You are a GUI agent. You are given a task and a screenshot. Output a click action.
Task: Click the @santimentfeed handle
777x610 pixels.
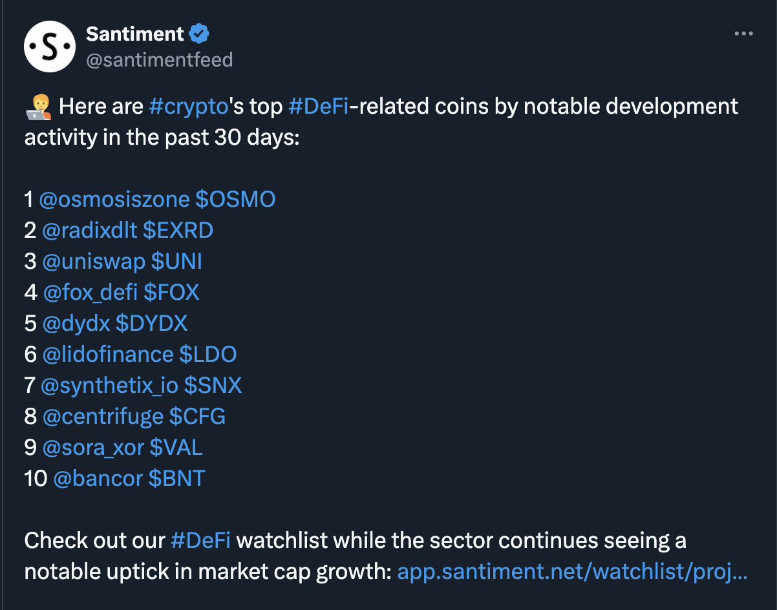click(159, 60)
